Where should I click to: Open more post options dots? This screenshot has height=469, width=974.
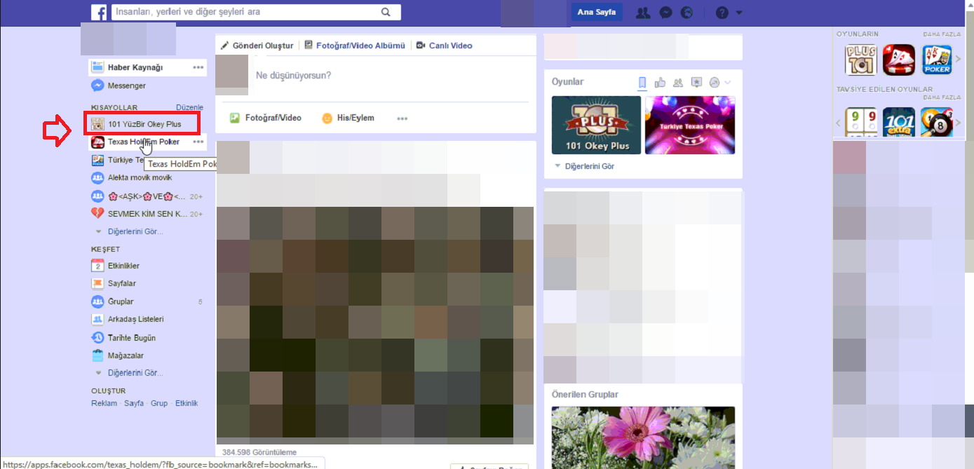[x=403, y=118]
